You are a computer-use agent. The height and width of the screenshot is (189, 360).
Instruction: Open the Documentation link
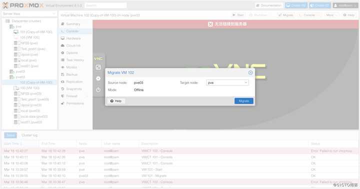pyautogui.click(x=269, y=5)
